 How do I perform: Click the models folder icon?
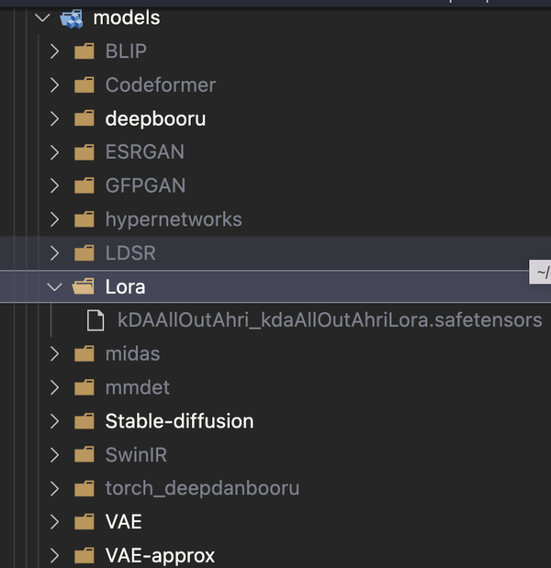pos(72,17)
